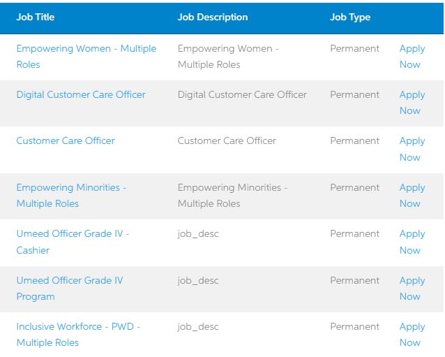Apply Now for Umeed Officer Cashier
The width and height of the screenshot is (445, 357).
pyautogui.click(x=412, y=242)
